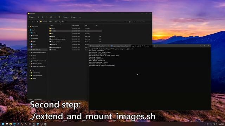Collapse the Linux node in navigation pane
The image size is (225, 126).
click(x=29, y=70)
